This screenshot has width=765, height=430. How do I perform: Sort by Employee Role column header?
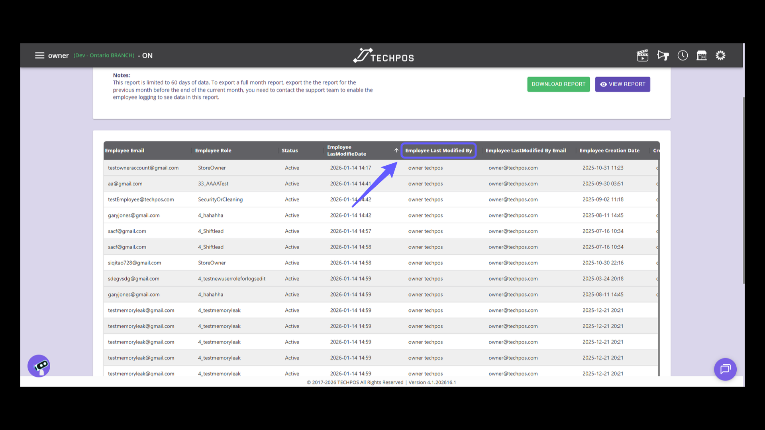(x=213, y=150)
